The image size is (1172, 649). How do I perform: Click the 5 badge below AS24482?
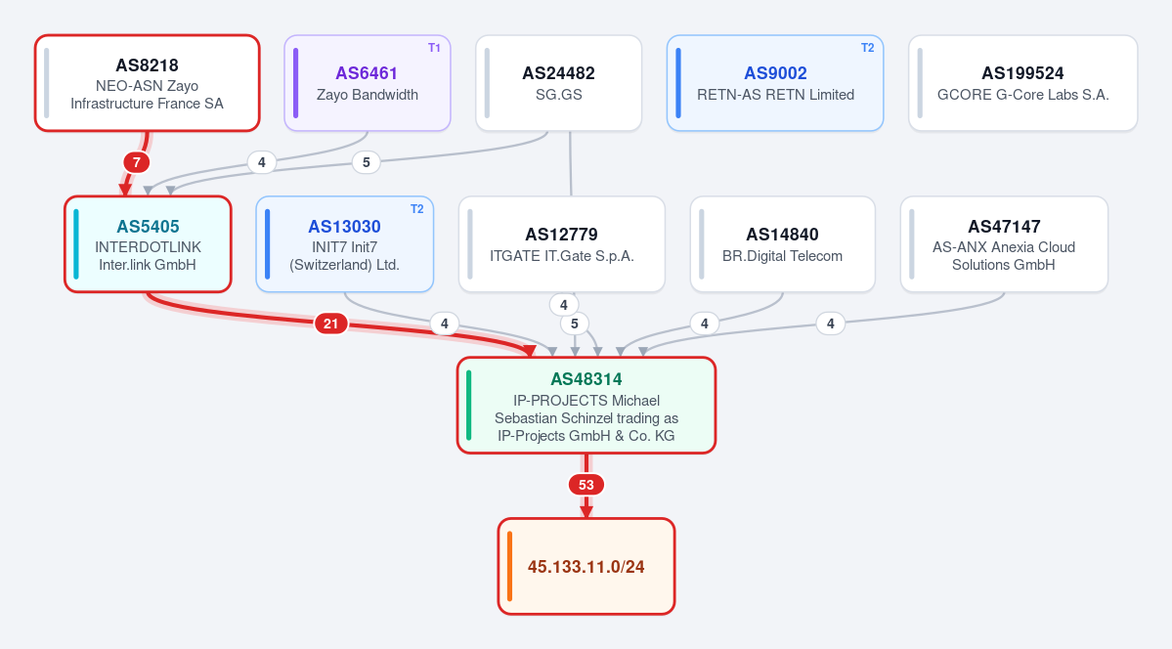(x=367, y=162)
